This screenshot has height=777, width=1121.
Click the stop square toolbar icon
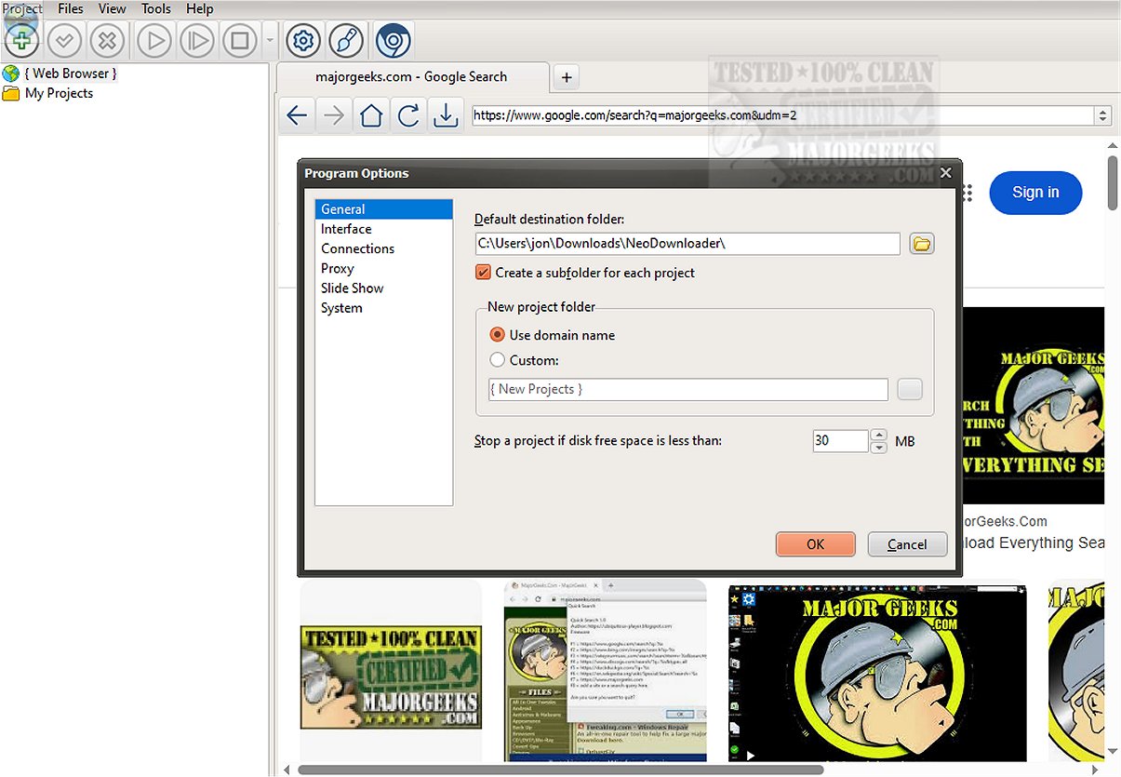click(x=240, y=40)
